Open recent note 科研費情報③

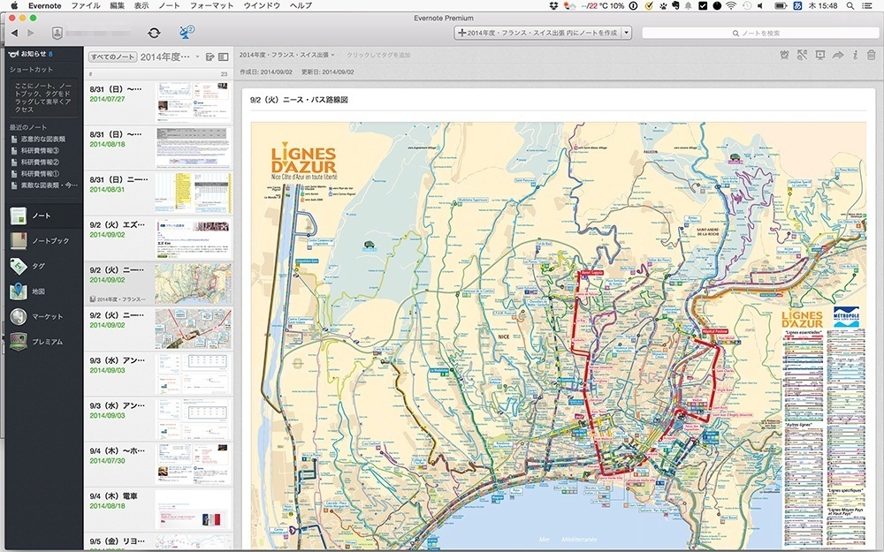pyautogui.click(x=40, y=151)
